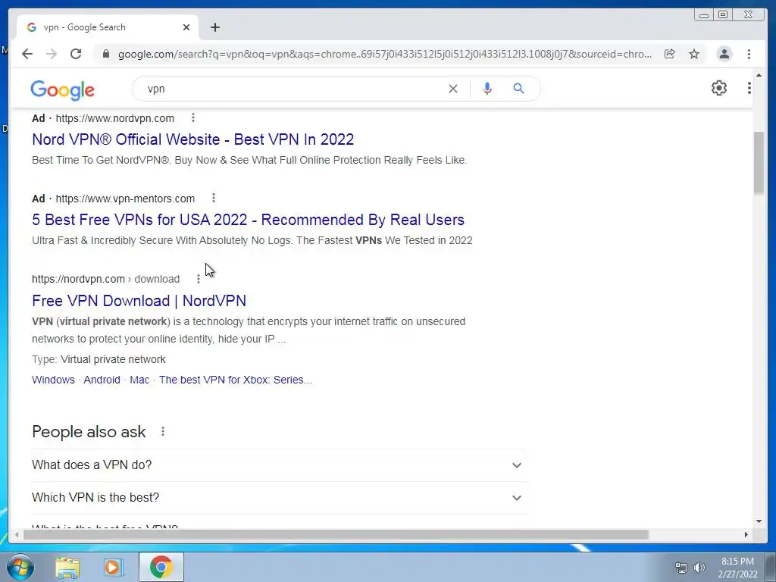Open the clock showing 8:15 PM
Viewport: 776px width, 582px height.
pyautogui.click(x=737, y=568)
